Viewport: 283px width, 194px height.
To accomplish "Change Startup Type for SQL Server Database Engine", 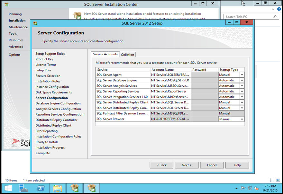I will (242, 80).
